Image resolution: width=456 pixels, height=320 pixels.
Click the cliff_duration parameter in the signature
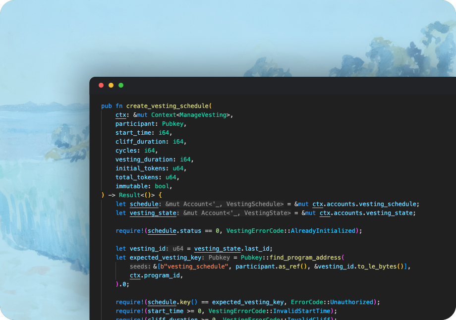pos(140,142)
